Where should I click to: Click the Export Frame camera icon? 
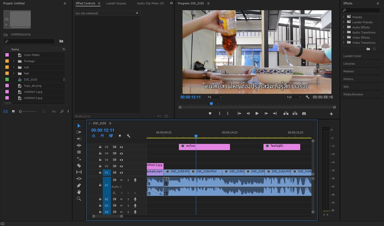tap(304, 113)
